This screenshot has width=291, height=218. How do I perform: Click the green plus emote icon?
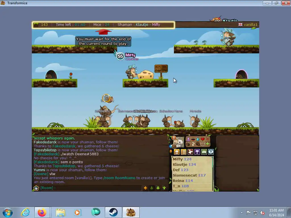coord(207,144)
